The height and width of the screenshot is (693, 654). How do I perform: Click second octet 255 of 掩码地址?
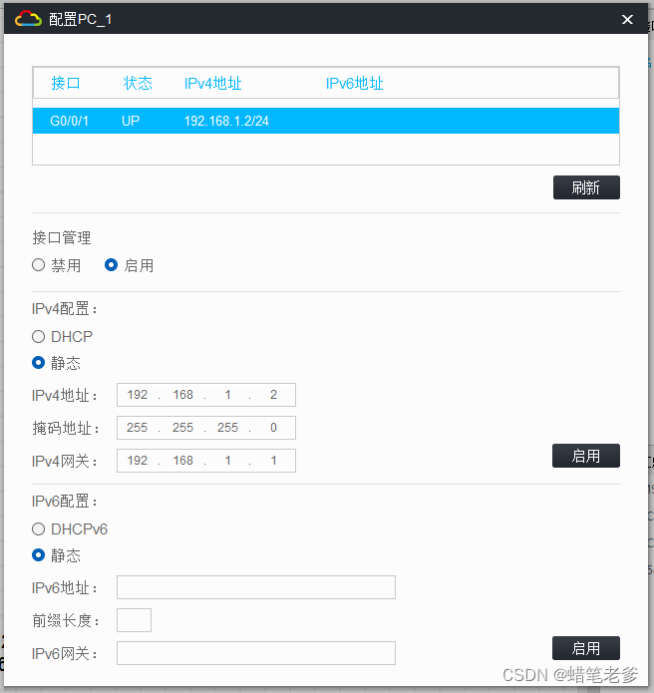click(x=183, y=428)
